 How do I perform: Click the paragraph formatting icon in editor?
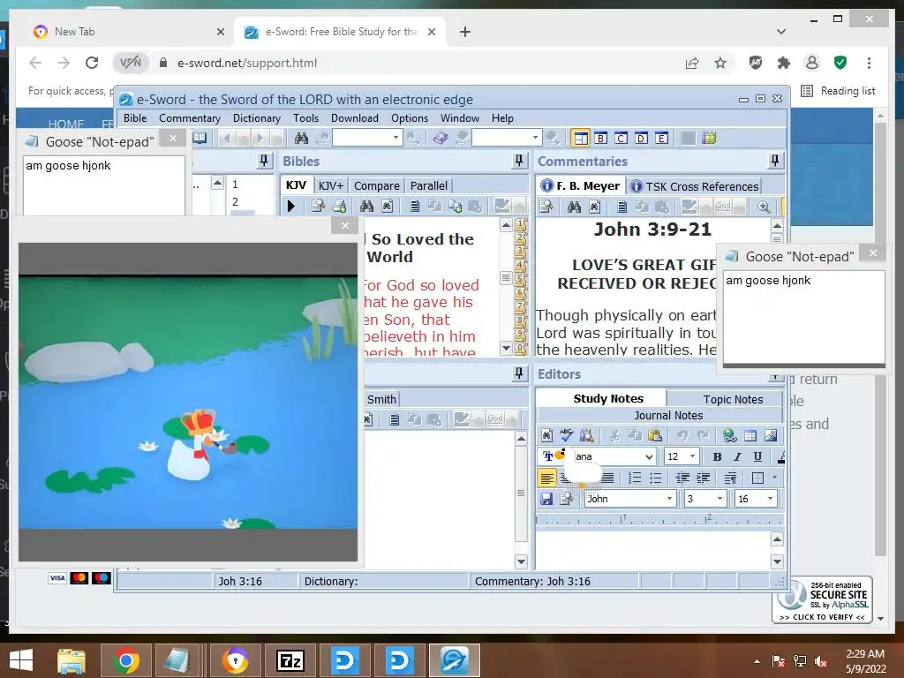730,478
